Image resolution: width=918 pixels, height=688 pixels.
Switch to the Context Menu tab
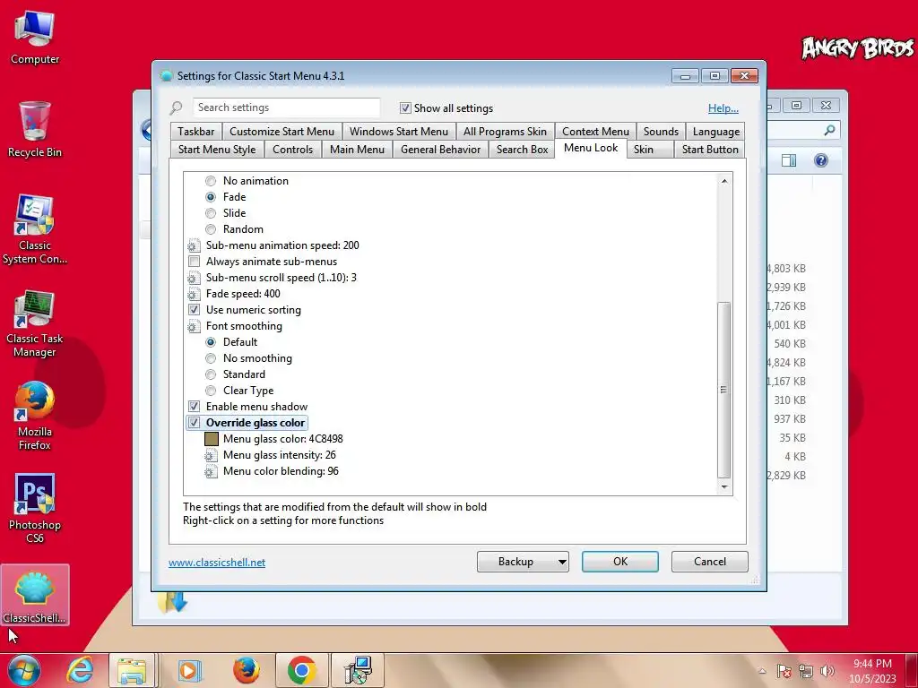click(x=595, y=132)
